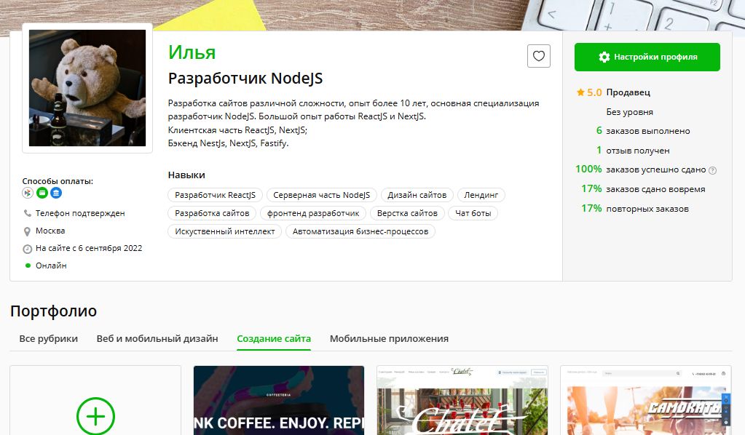
Task: Open the Chalet portfolio thumbnail
Action: click(462, 400)
